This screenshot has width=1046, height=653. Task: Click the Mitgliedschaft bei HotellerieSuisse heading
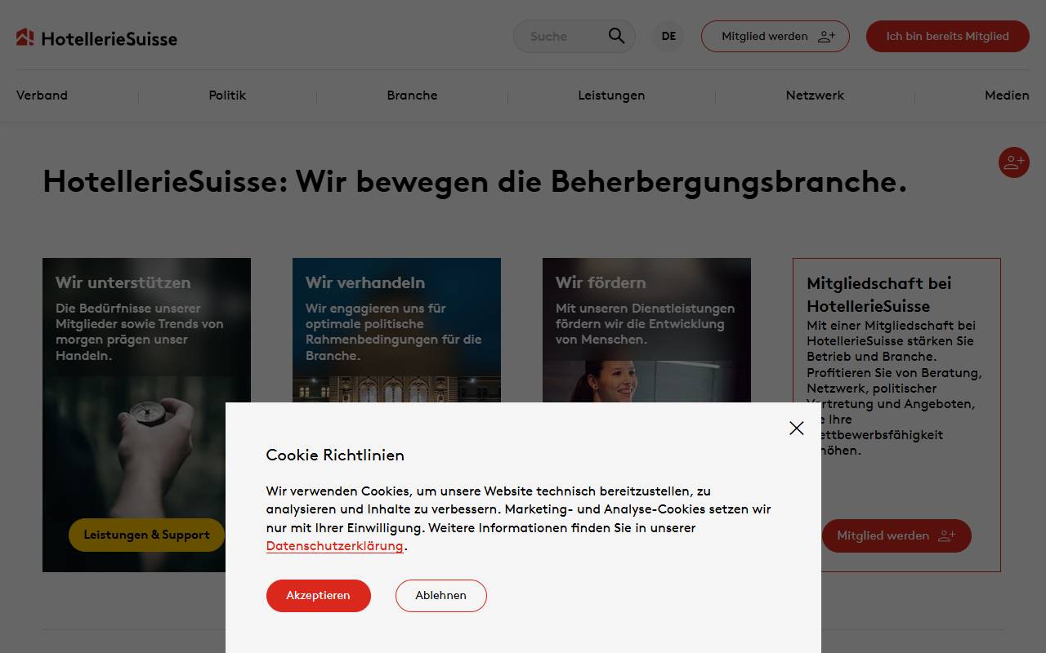[x=879, y=295]
